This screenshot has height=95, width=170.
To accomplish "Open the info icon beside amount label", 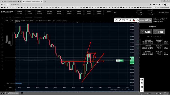I will pos(141,10).
